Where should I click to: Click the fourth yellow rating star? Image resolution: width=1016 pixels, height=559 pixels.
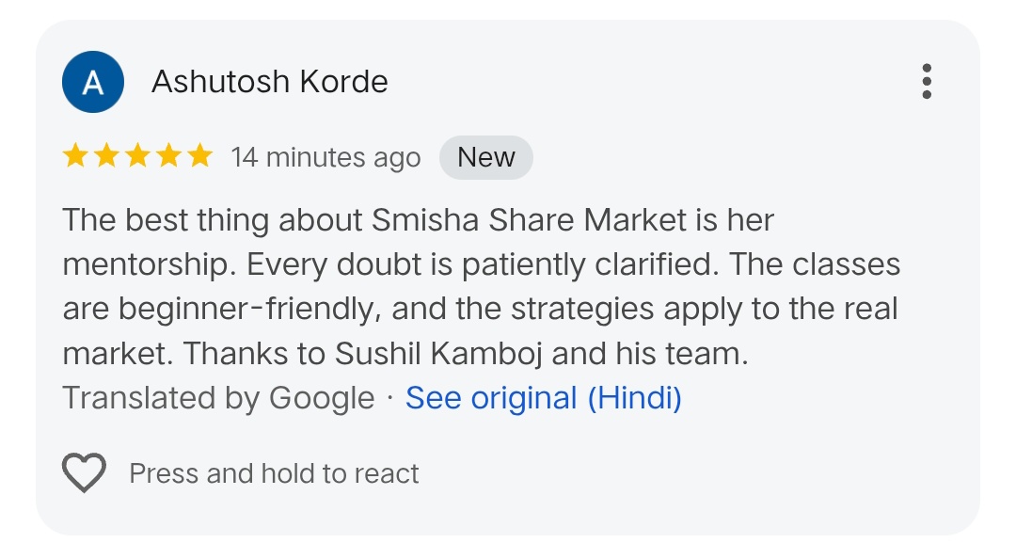[x=169, y=156]
